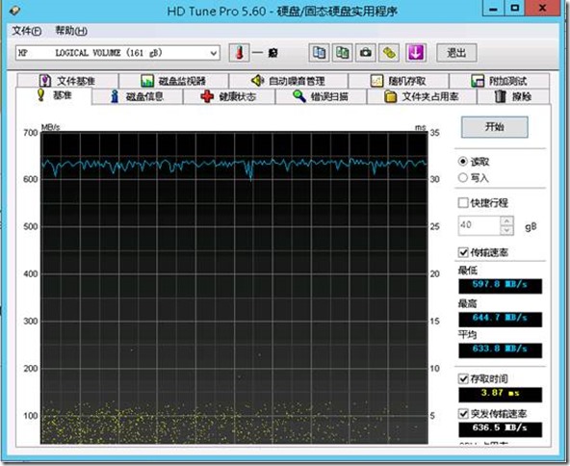Viewport: 570px width, 466px height.
Task: Minimize the HD Tune Pro window
Action: pos(493,9)
